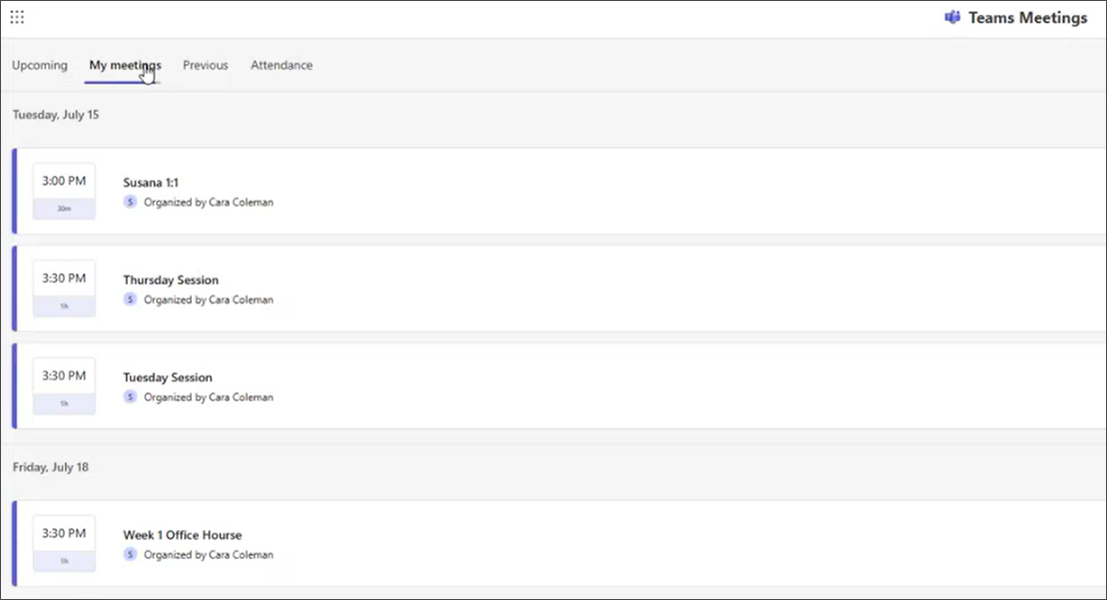Switch to the Upcoming tab
This screenshot has width=1107, height=600.
[39, 65]
